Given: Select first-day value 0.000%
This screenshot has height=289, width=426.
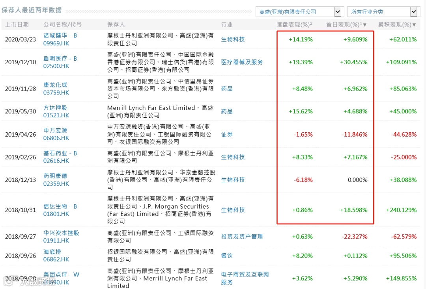Looking at the screenshot, I should pyautogui.click(x=357, y=180).
